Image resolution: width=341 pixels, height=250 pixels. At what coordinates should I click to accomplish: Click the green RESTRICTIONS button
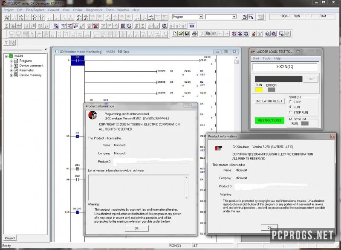(x=269, y=120)
